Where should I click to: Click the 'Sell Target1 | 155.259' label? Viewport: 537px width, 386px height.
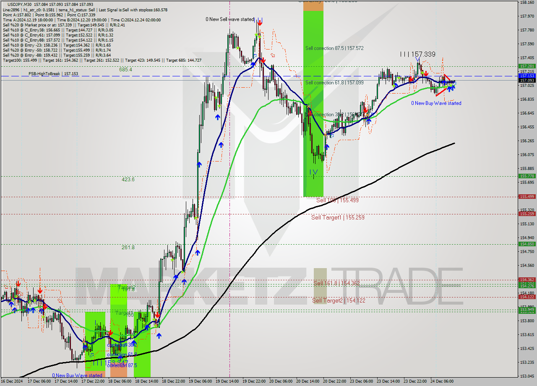click(338, 218)
